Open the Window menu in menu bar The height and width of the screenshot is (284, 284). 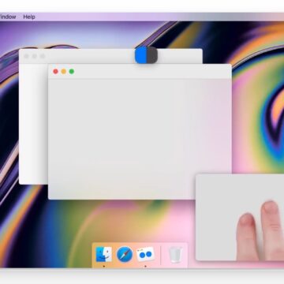click(x=8, y=17)
